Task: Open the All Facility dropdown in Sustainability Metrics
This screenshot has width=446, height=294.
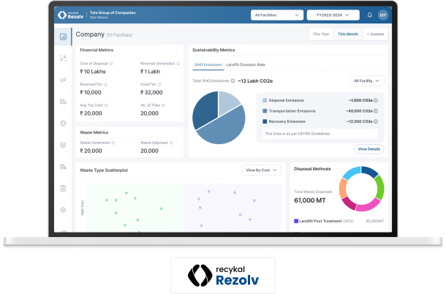Action: pos(366,81)
